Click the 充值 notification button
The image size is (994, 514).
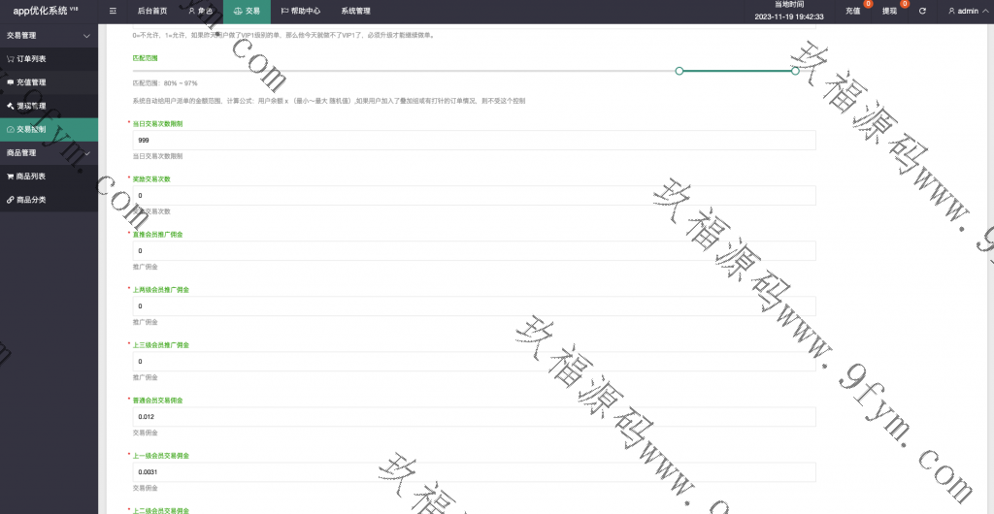pos(853,11)
